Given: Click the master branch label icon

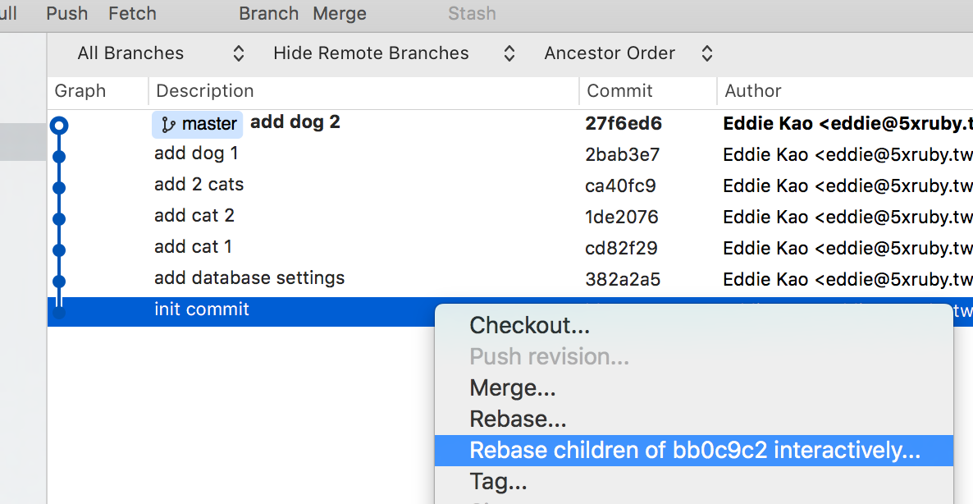Looking at the screenshot, I should coord(169,125).
